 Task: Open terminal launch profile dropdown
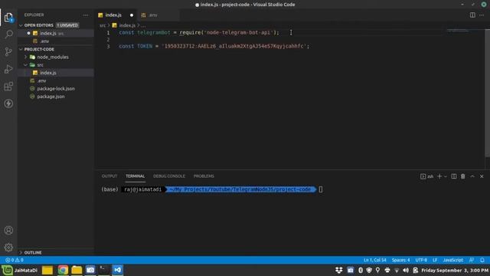tap(446, 176)
